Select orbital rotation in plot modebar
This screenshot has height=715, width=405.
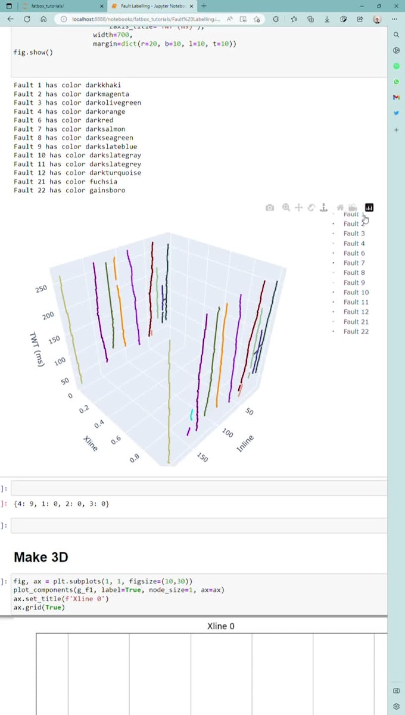311,207
